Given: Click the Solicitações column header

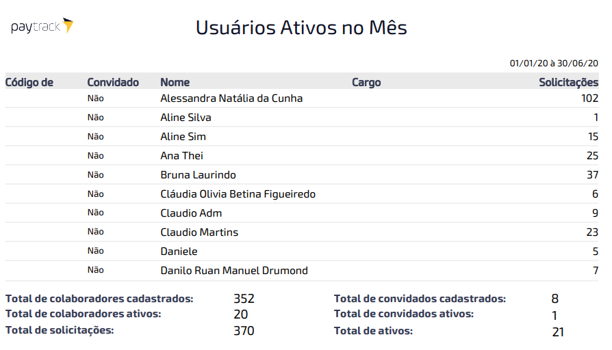Looking at the screenshot, I should 568,82.
